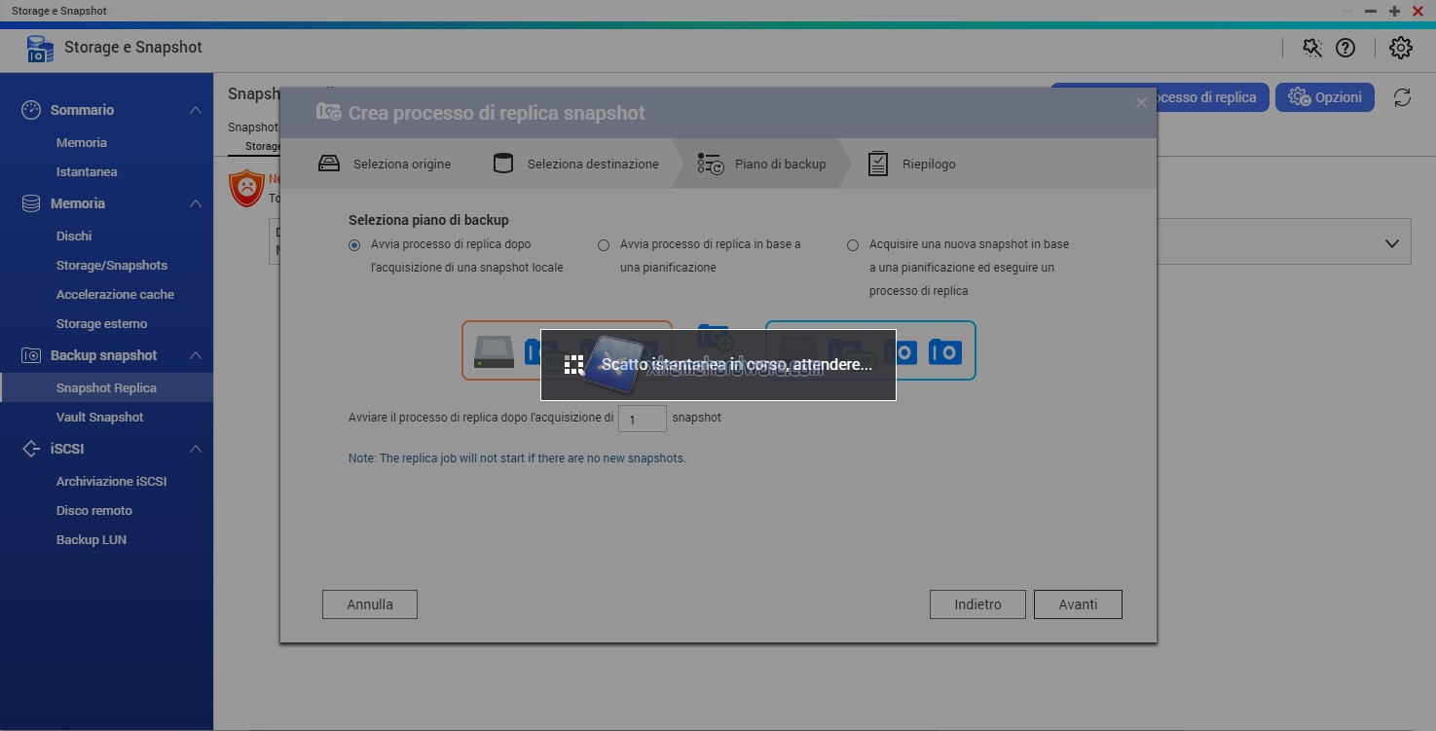Click the Sommario gauge icon in sidebar
This screenshot has width=1436, height=731.
(31, 110)
